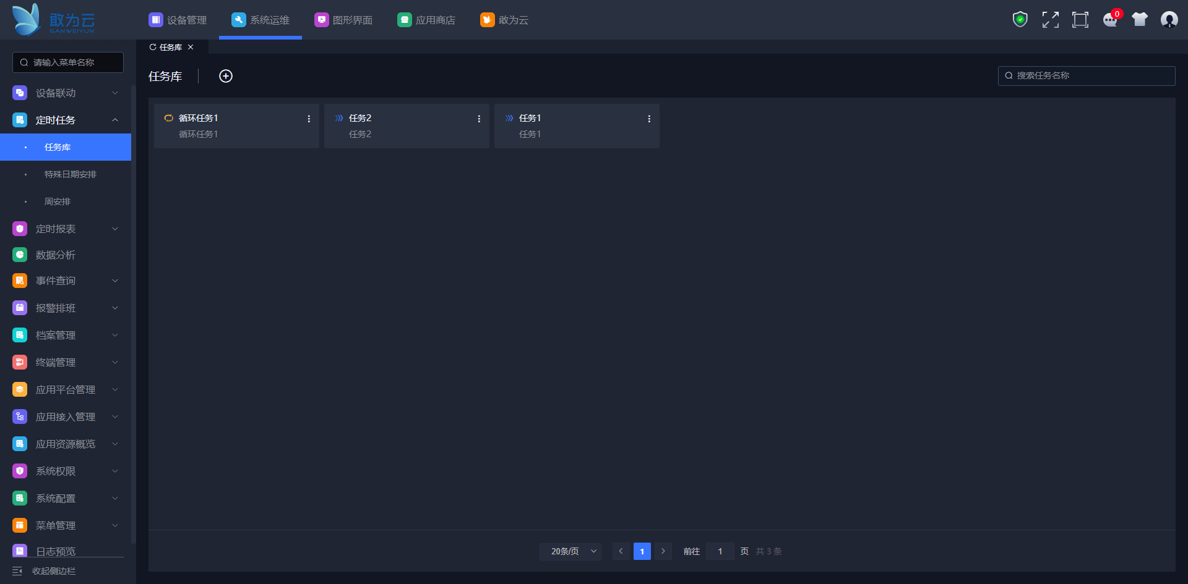Click the 应用平台管理 sidebar icon

coord(20,389)
